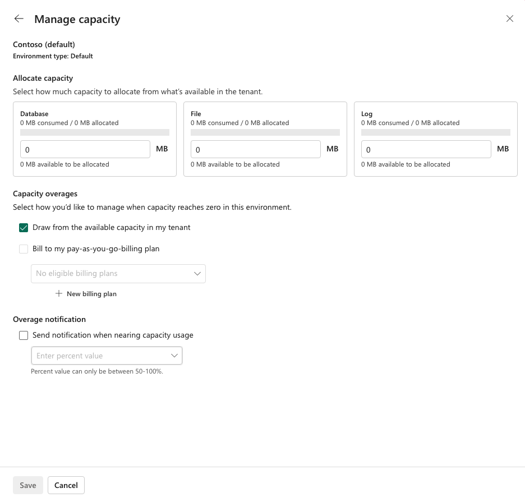
Task: Click New billing plan
Action: click(x=91, y=293)
